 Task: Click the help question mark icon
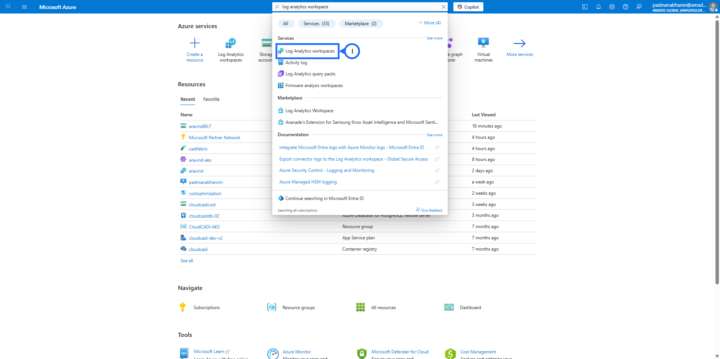click(625, 7)
